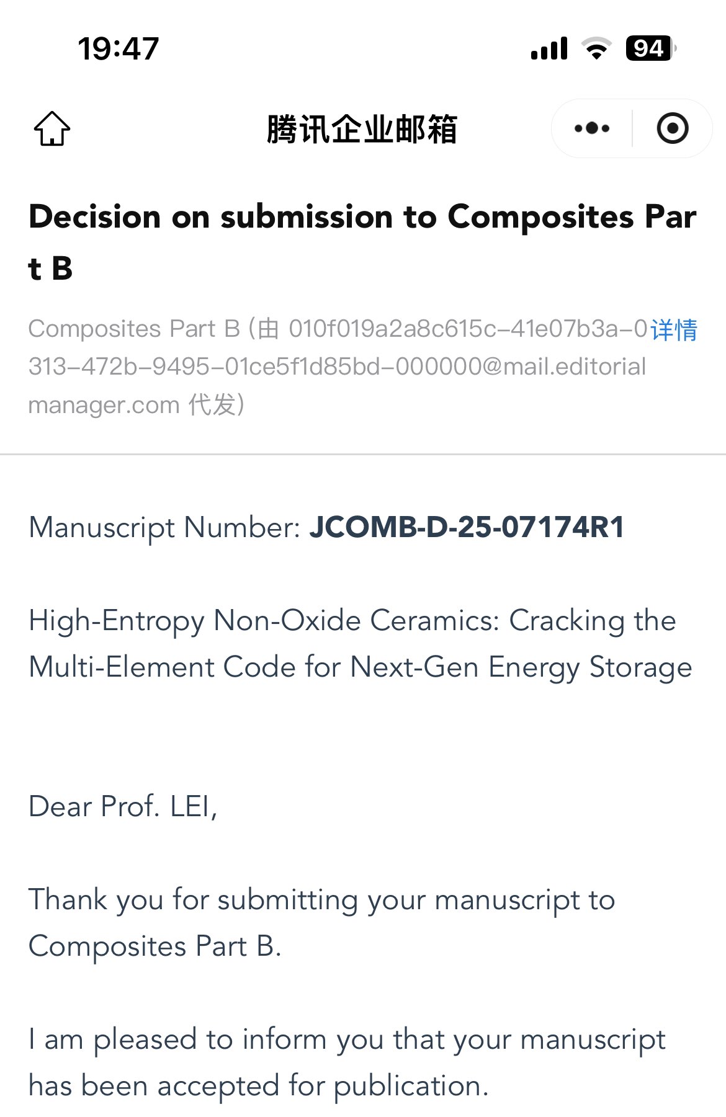This screenshot has height=1117, width=726.
Task: Tap the gray sender name Composites Part B
Action: [x=134, y=329]
